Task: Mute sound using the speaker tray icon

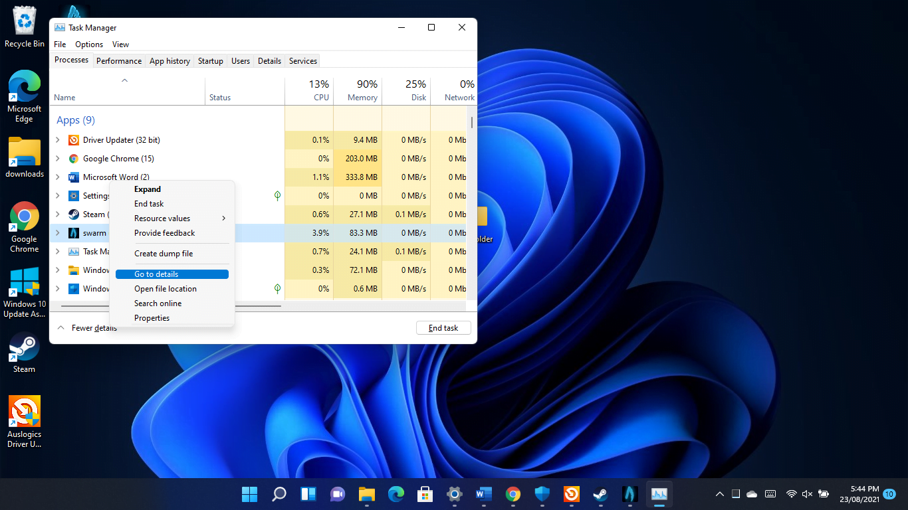Action: [806, 494]
